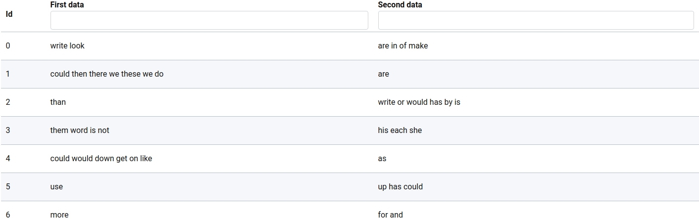The width and height of the screenshot is (699, 221).
Task: Click the First data filter input
Action: click(x=209, y=20)
